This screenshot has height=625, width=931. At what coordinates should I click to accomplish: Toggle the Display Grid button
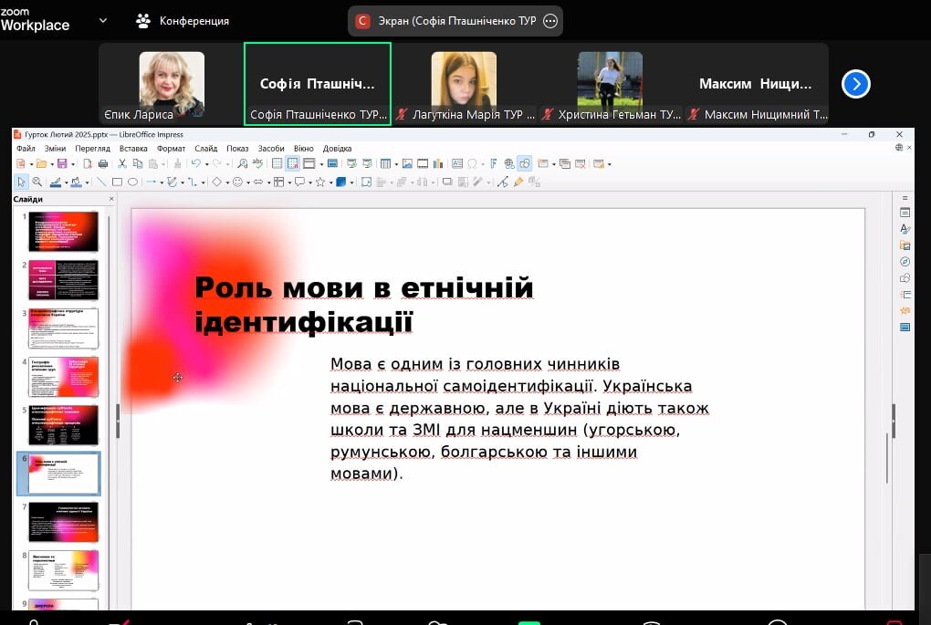[x=277, y=164]
